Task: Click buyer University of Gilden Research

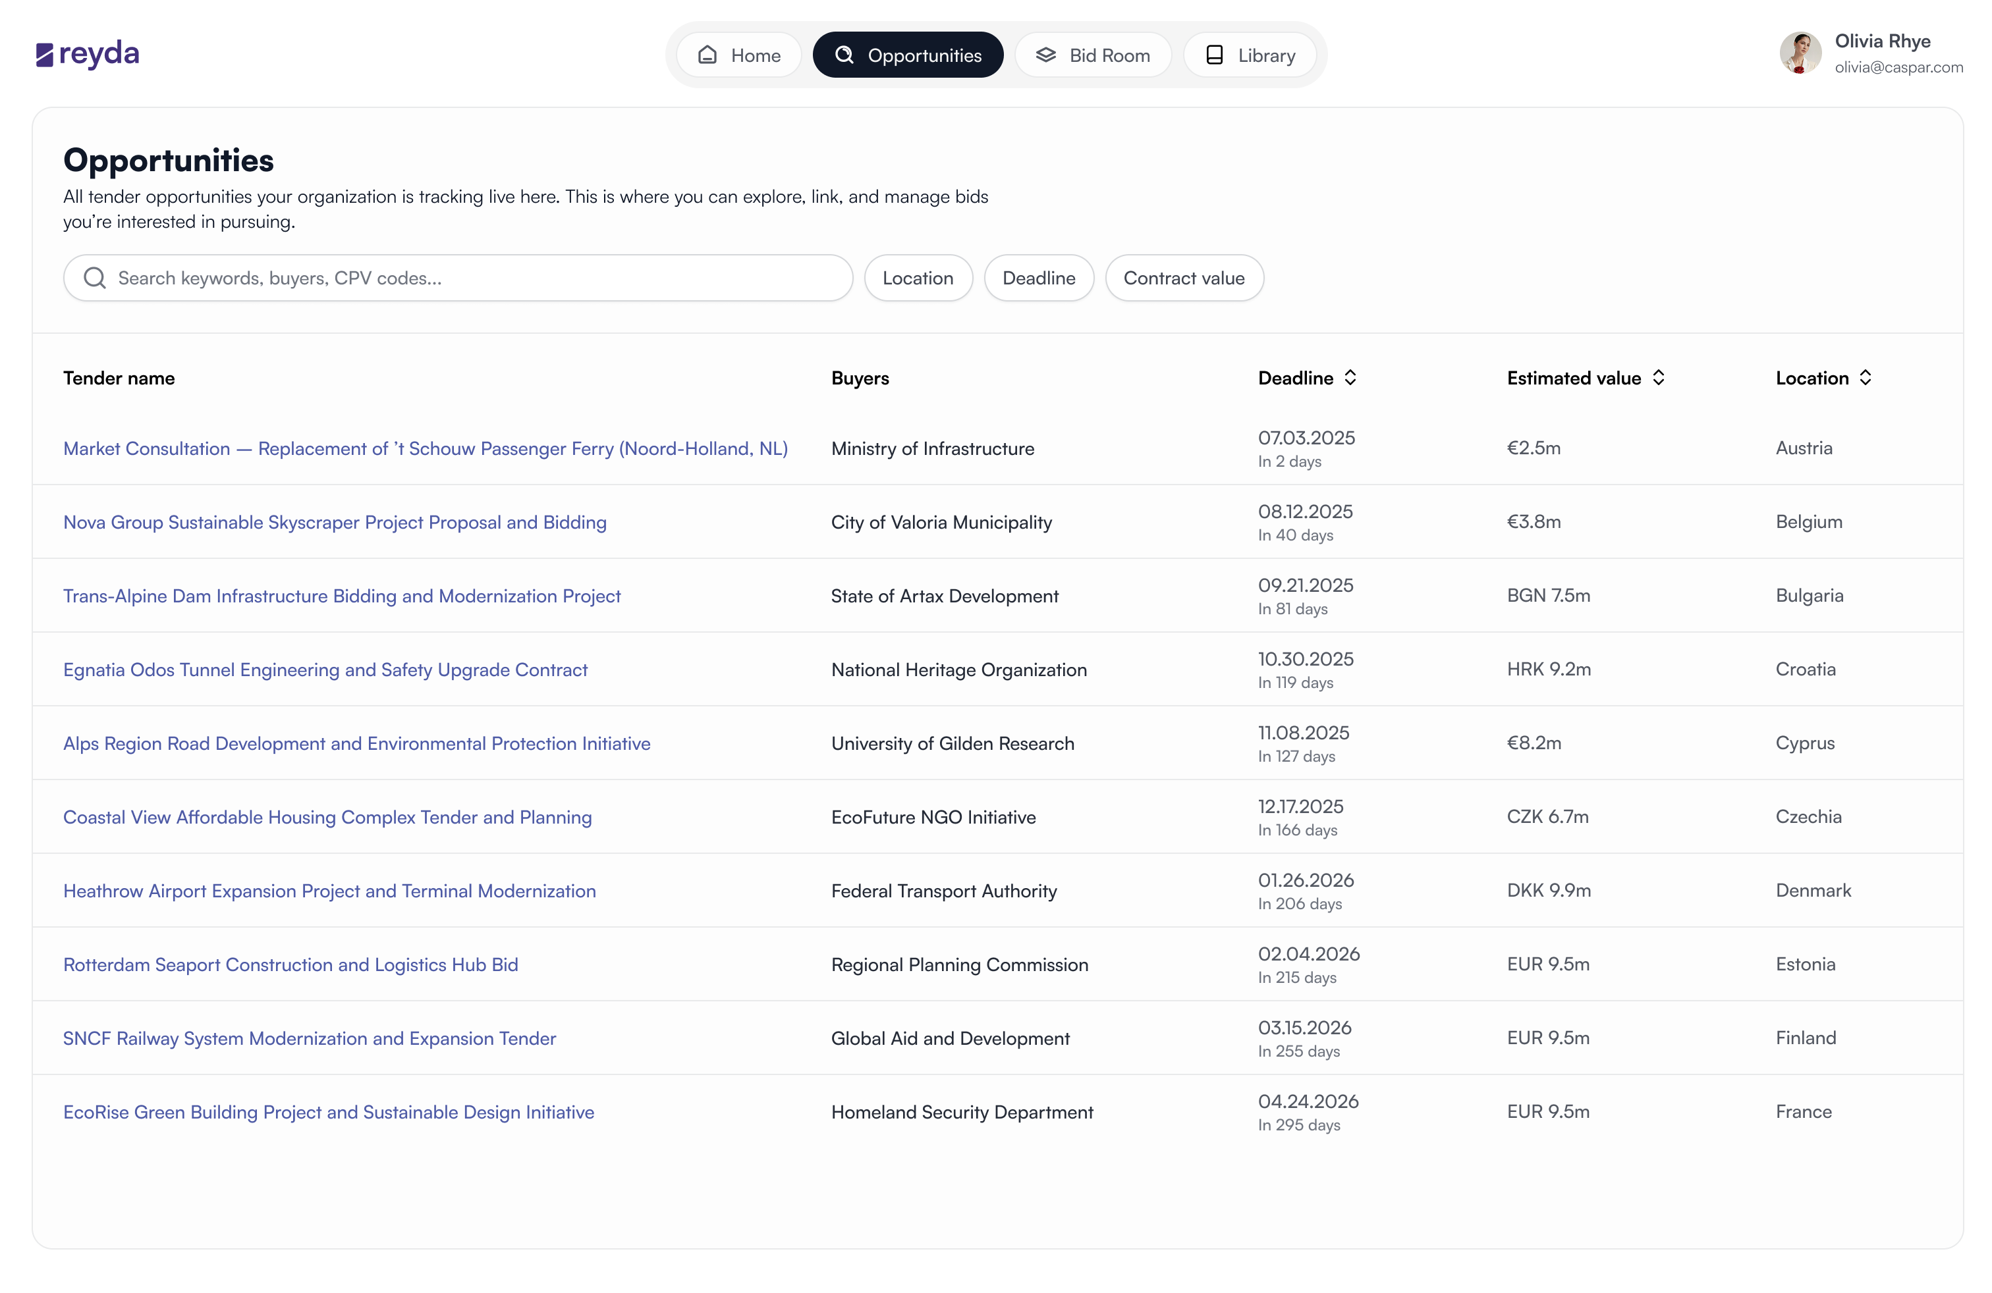Action: coord(953,743)
